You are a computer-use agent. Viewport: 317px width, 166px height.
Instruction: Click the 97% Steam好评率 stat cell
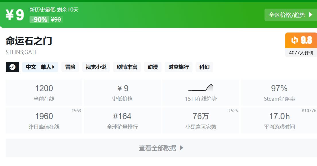[279, 93]
